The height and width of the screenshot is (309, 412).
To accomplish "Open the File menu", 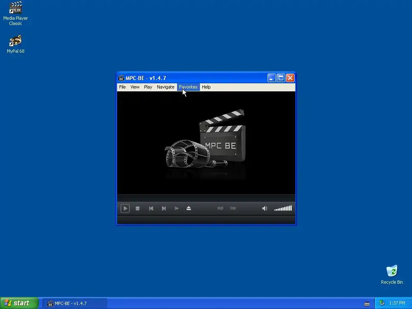I will pyautogui.click(x=122, y=87).
